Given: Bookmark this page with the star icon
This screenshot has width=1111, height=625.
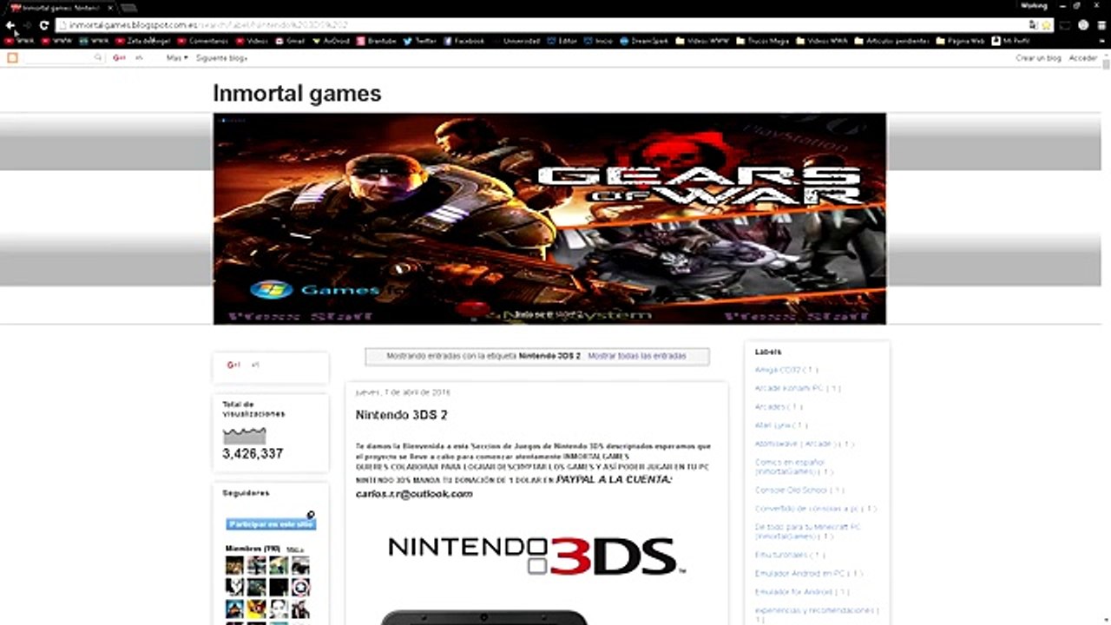Looking at the screenshot, I should (1047, 25).
